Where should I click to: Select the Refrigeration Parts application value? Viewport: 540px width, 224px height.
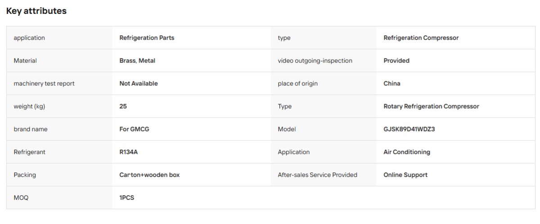(x=147, y=38)
